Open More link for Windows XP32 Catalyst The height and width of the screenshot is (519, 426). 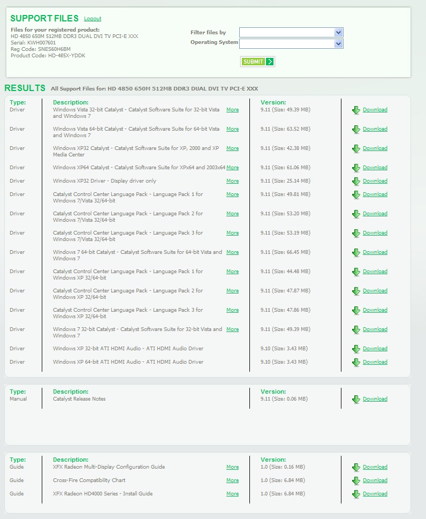232,148
